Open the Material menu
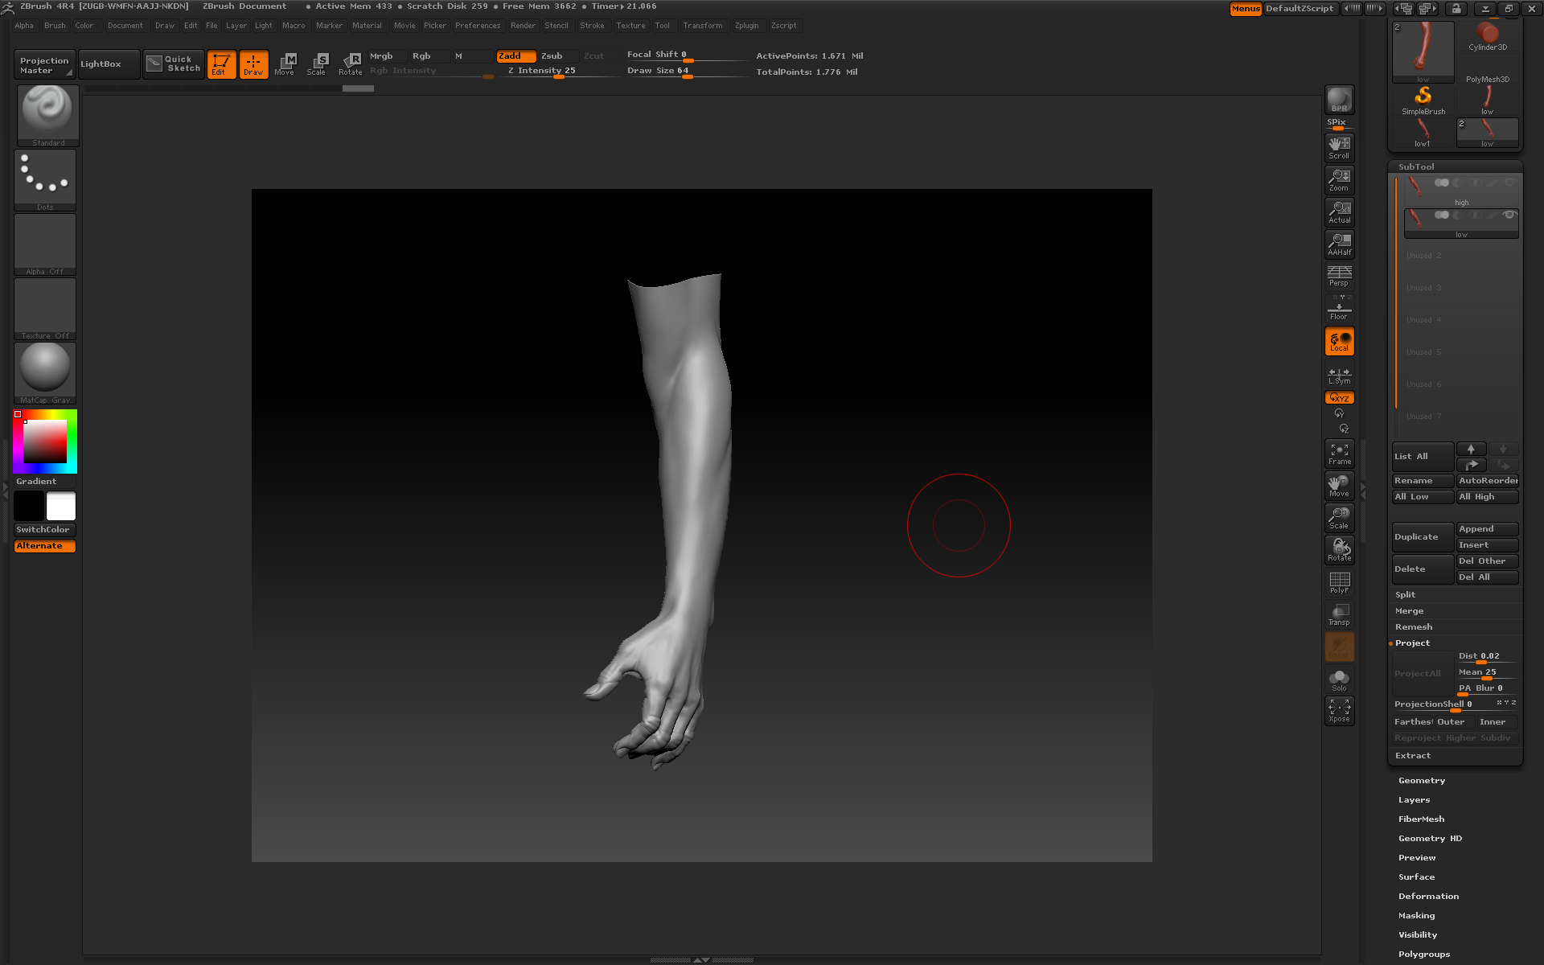The image size is (1544, 965). pyautogui.click(x=367, y=26)
